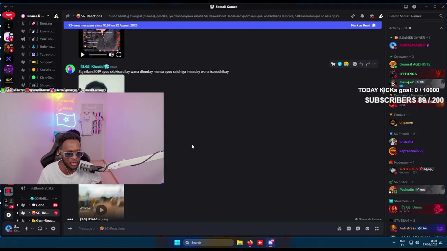Open OTTANGA member profile
The height and width of the screenshot is (251, 447).
417,74
